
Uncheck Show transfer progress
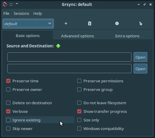point(79,111)
